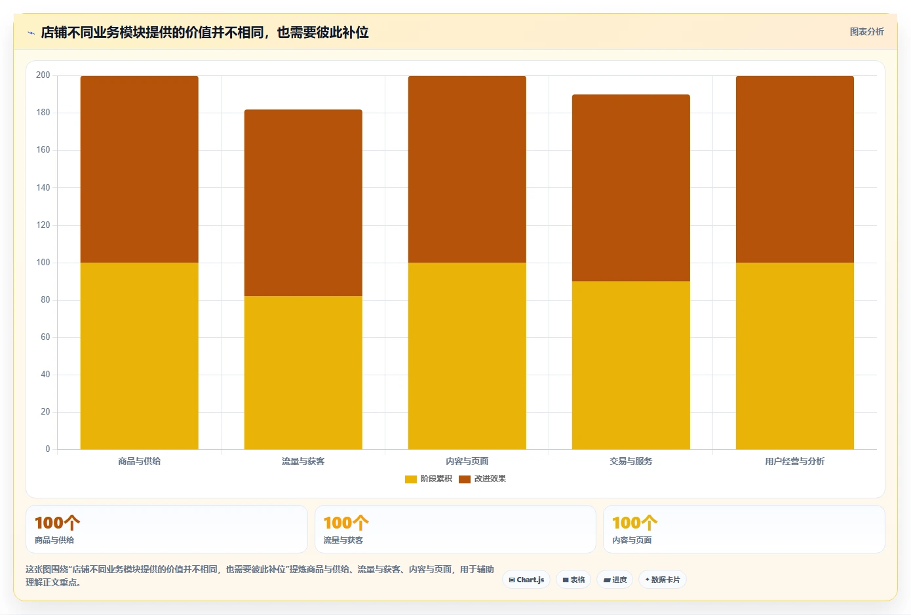Image resolution: width=911 pixels, height=615 pixels.
Task: Click the 改进效果 legend label text
Action: tap(490, 479)
